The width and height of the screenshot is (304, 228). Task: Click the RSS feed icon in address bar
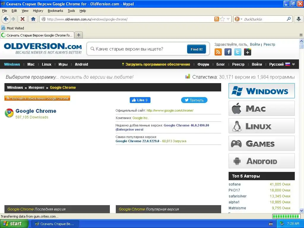[216, 19]
